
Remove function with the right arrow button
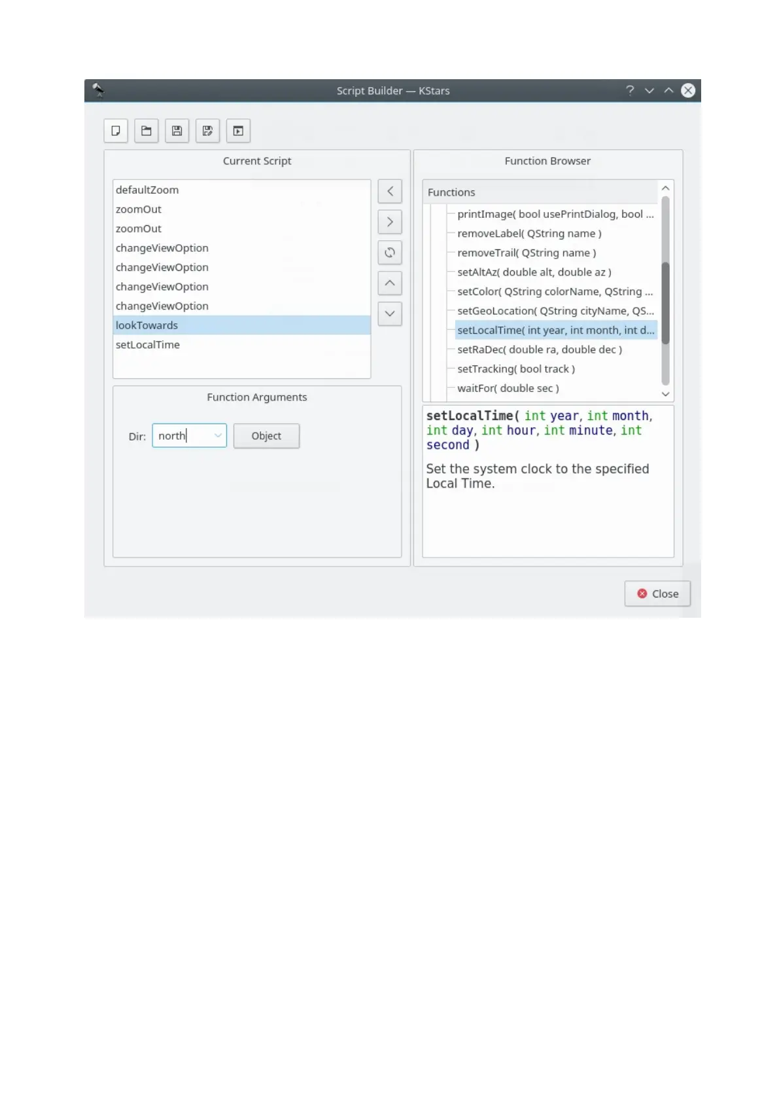[x=390, y=222]
